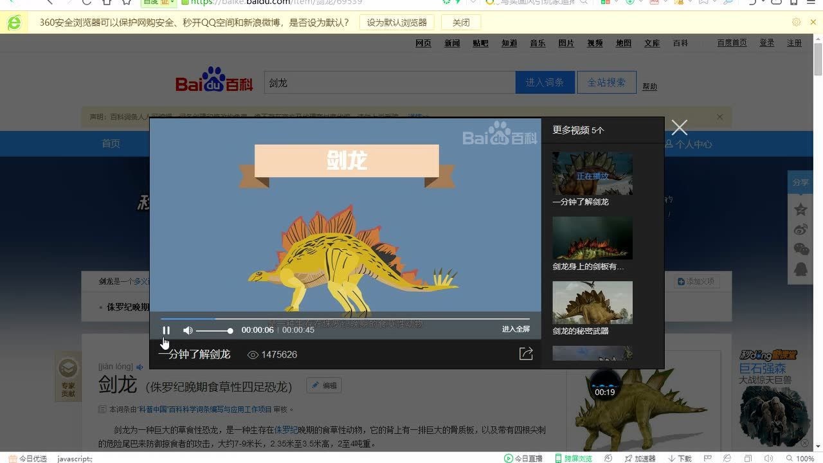823x463 pixels.
Task: Open the comment bubble icon in right sidebar
Action: pos(800,249)
